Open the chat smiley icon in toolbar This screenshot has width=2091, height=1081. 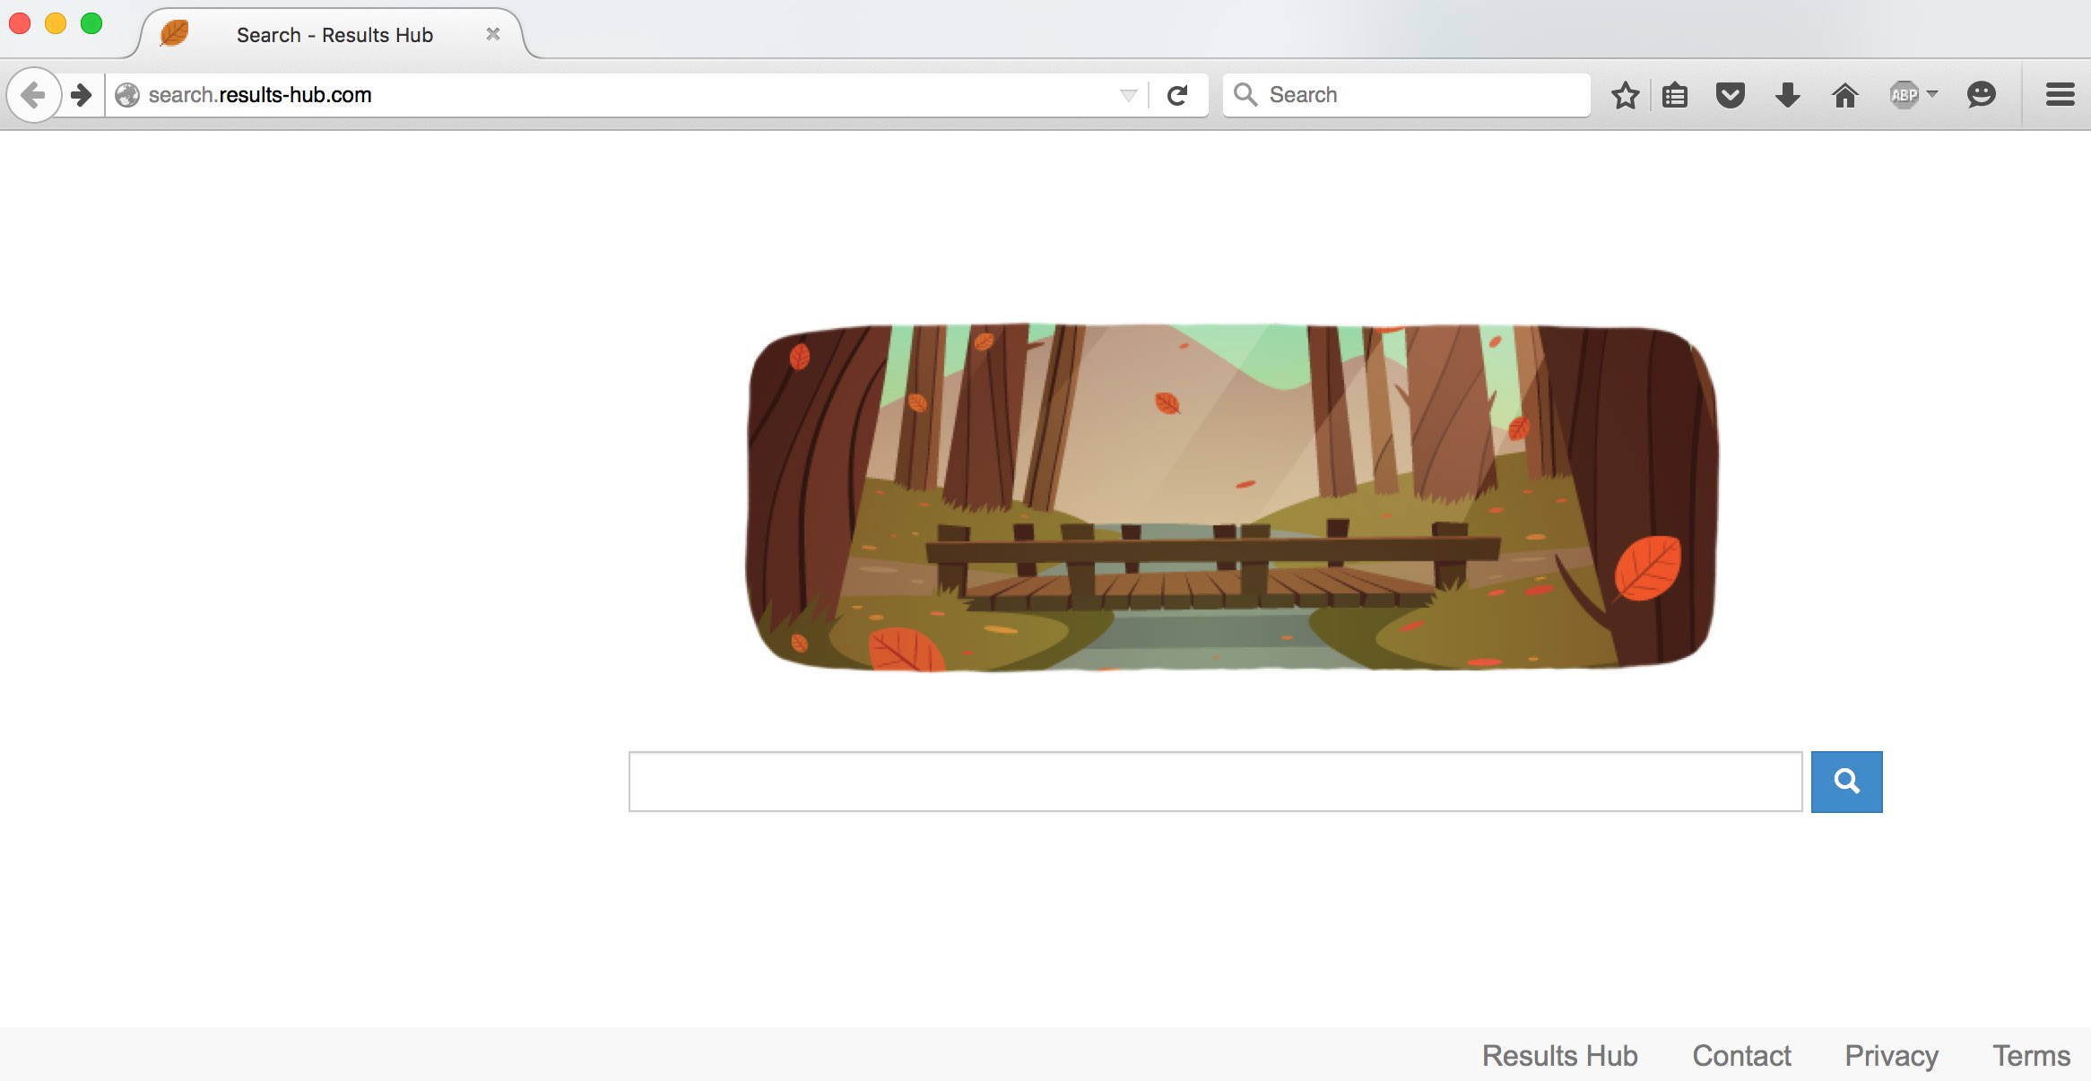pyautogui.click(x=1981, y=95)
